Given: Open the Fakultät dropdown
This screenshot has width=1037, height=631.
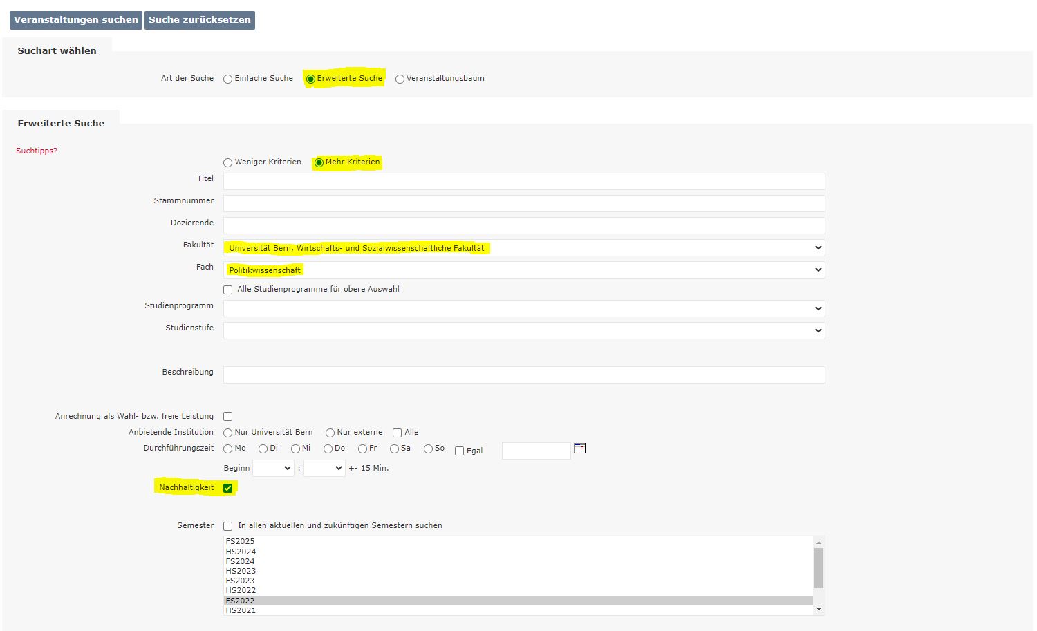Looking at the screenshot, I should tap(524, 247).
